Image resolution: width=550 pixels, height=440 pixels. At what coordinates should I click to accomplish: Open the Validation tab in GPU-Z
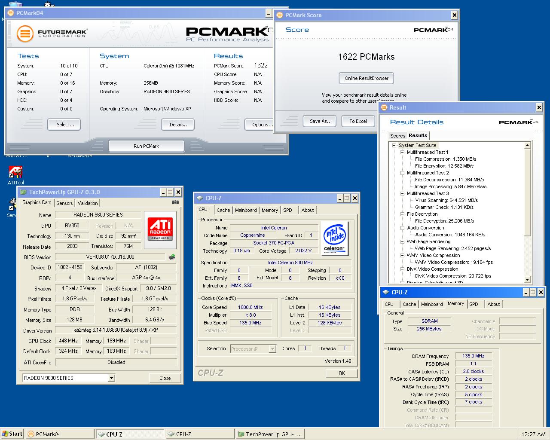point(88,203)
